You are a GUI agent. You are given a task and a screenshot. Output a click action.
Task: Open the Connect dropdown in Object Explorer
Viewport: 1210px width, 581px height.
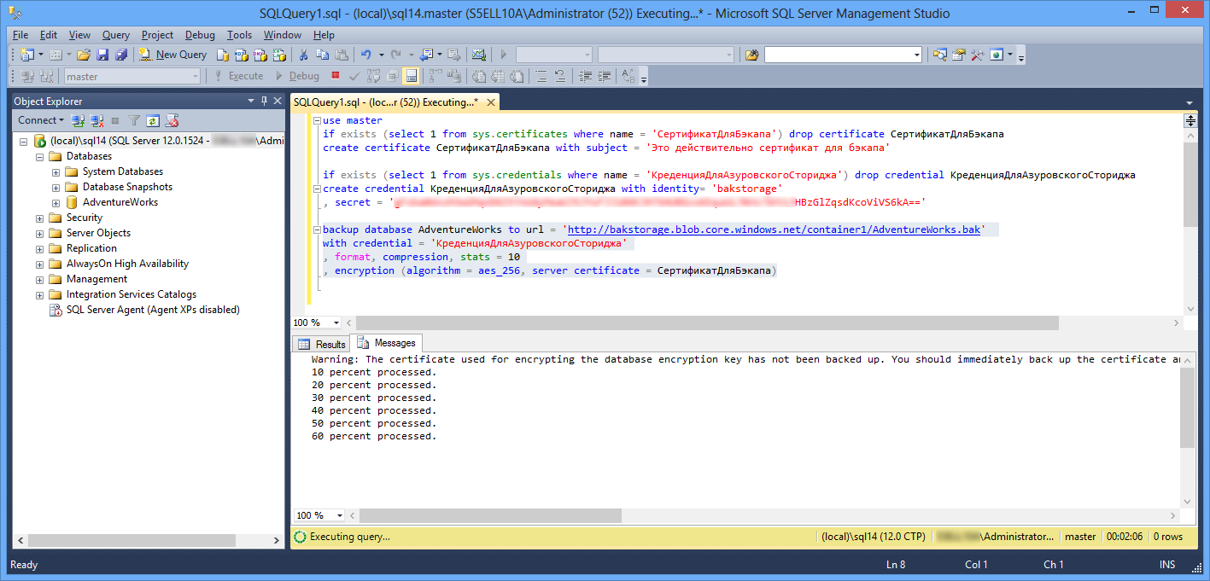click(x=41, y=120)
